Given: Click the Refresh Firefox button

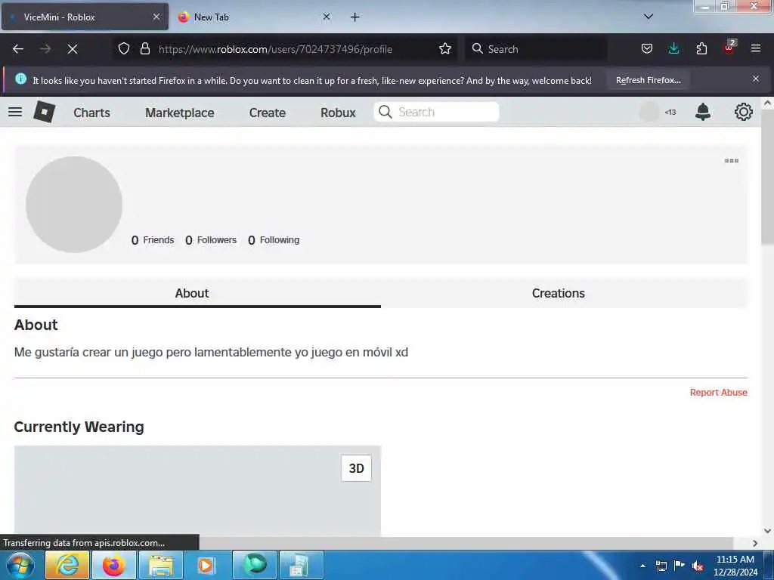Looking at the screenshot, I should (x=648, y=80).
